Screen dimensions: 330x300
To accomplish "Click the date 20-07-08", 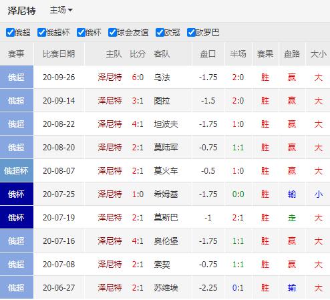I will click(59, 265).
